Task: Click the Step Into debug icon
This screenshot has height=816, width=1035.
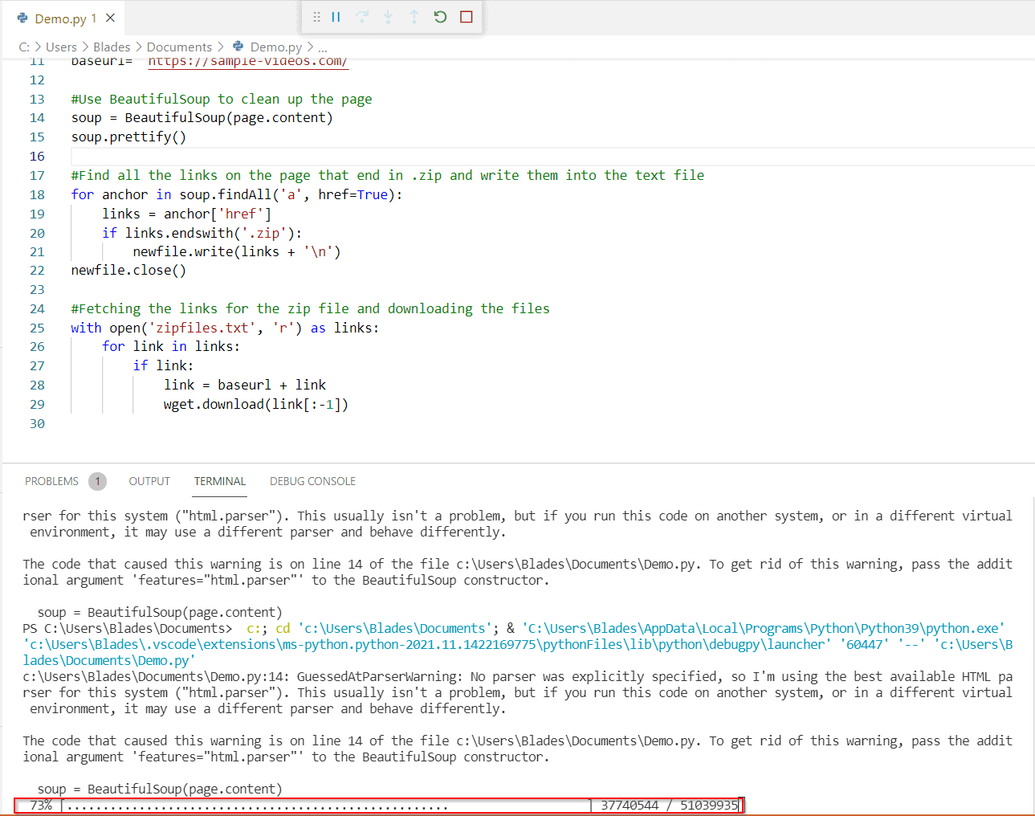Action: click(x=388, y=17)
